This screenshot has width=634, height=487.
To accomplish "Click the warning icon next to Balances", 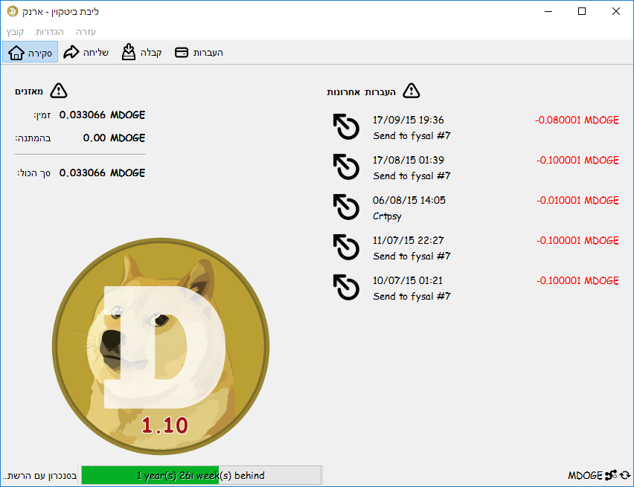I will [x=59, y=91].
